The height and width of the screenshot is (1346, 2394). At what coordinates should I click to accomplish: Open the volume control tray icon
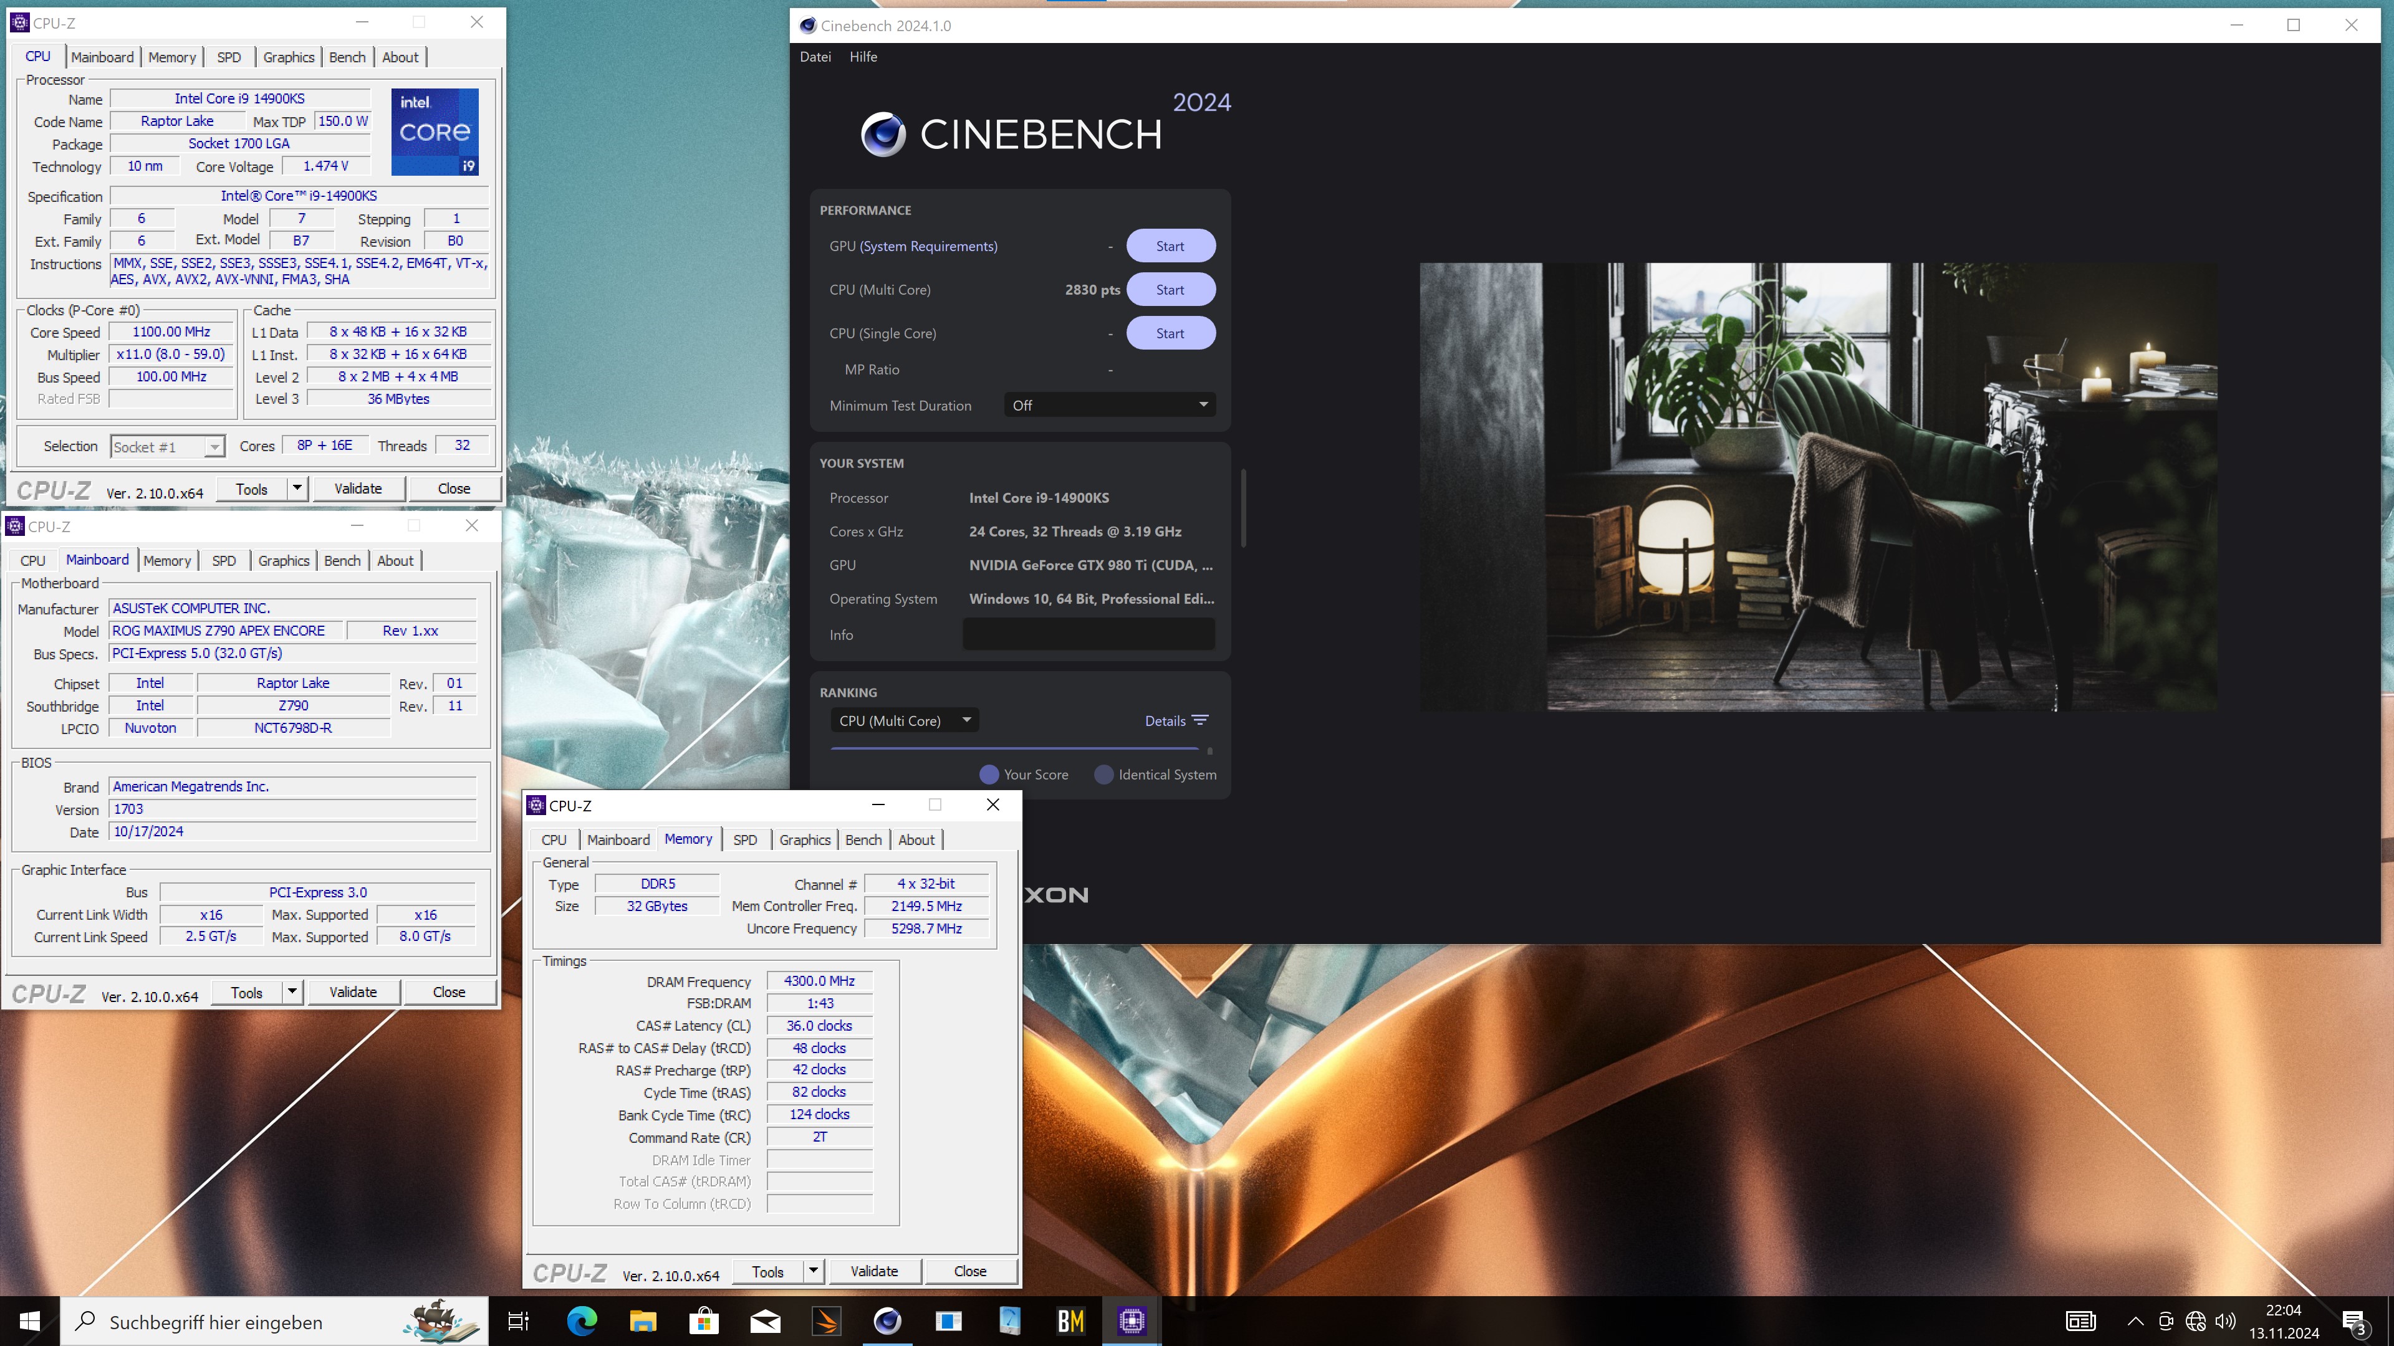2226,1321
